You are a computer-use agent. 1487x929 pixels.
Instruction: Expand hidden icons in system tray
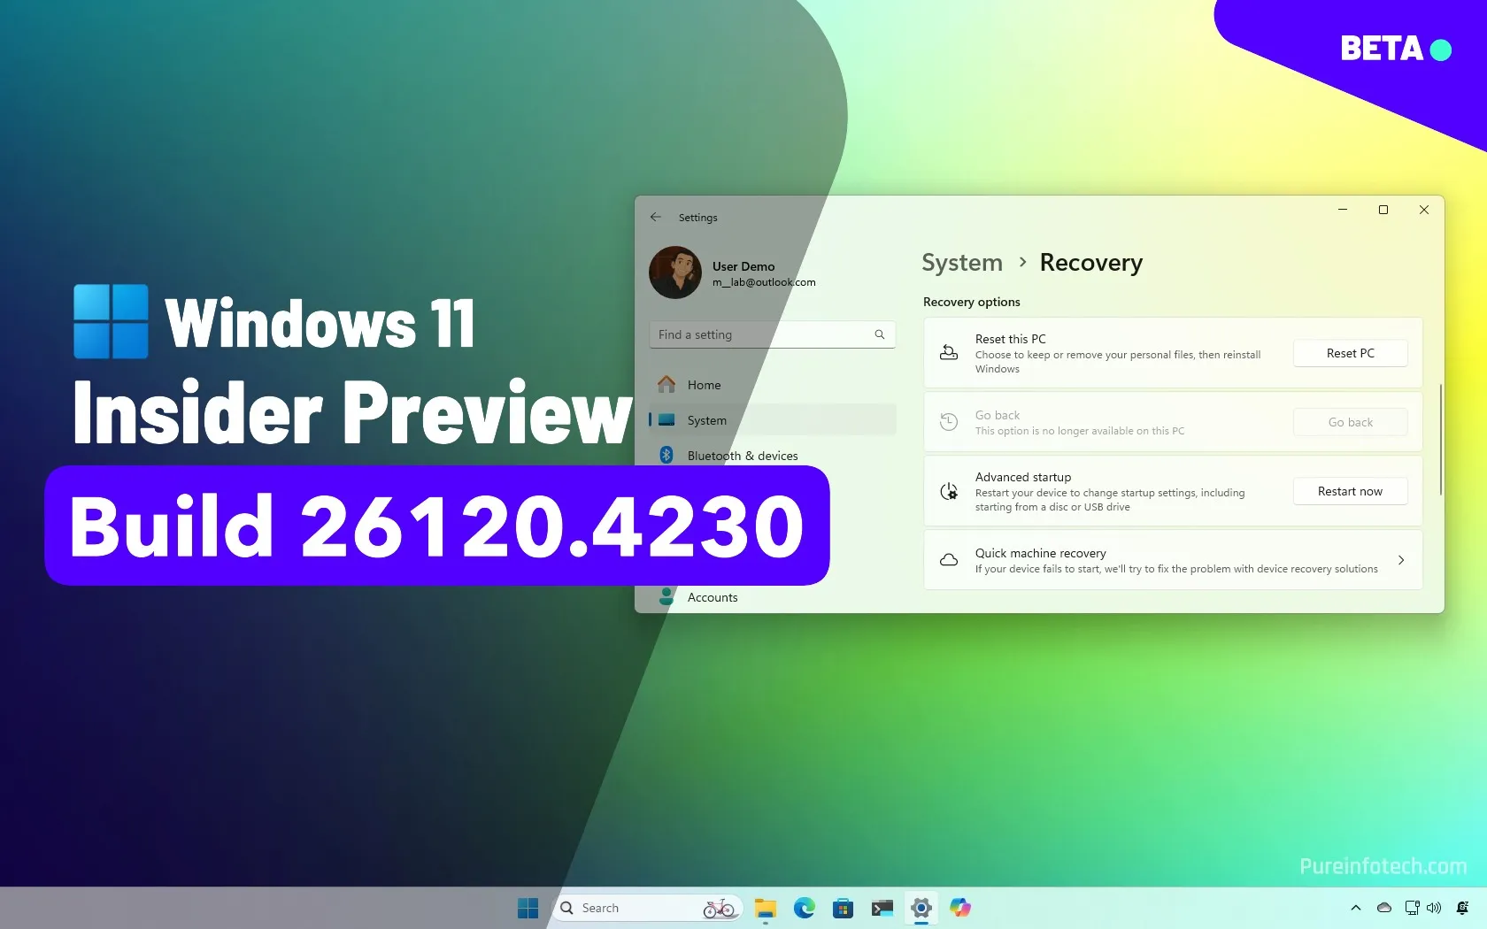pos(1355,908)
